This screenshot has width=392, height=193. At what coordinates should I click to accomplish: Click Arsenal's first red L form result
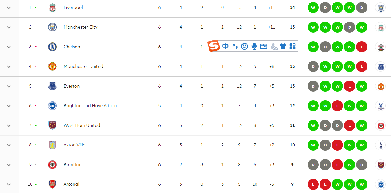click(313, 184)
